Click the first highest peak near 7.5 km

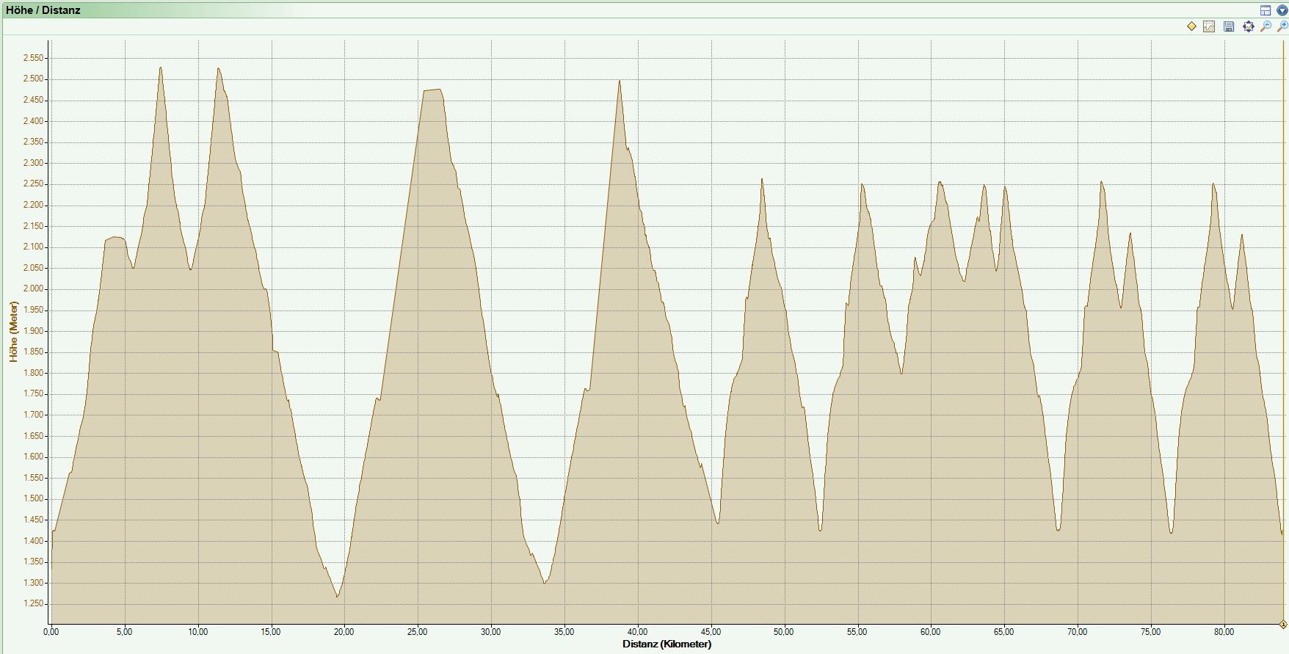(160, 68)
